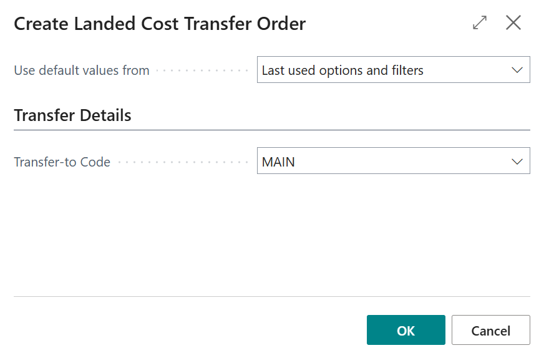Confirm the transfer order with OK
This screenshot has height=358, width=544.
coord(406,331)
